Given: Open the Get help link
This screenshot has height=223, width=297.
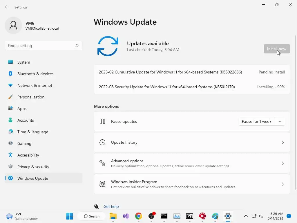Looking at the screenshot, I should coord(111,206).
